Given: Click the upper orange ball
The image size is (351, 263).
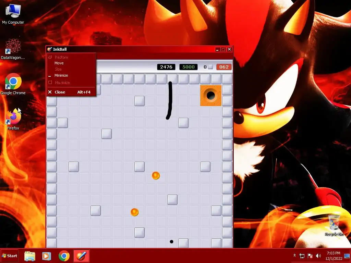Looking at the screenshot, I should [156, 176].
